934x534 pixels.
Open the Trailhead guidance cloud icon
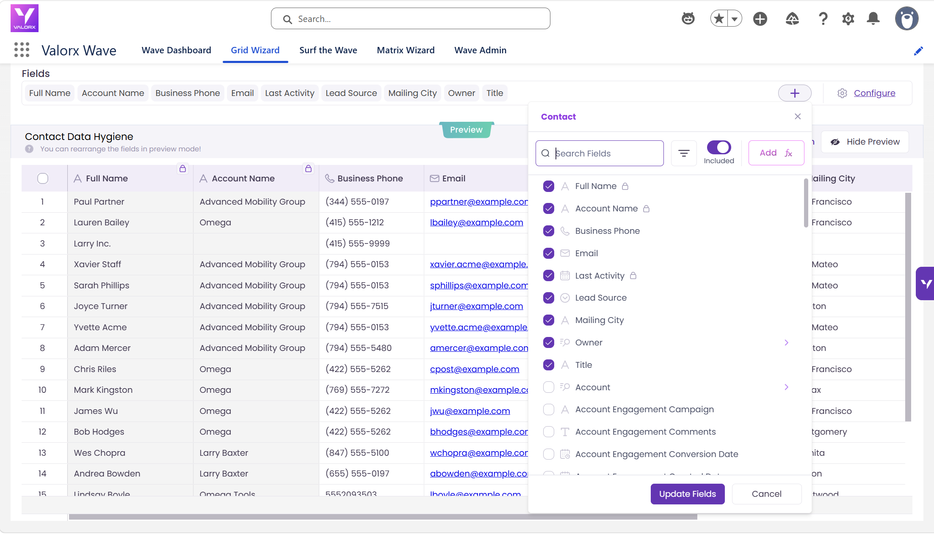pos(792,19)
